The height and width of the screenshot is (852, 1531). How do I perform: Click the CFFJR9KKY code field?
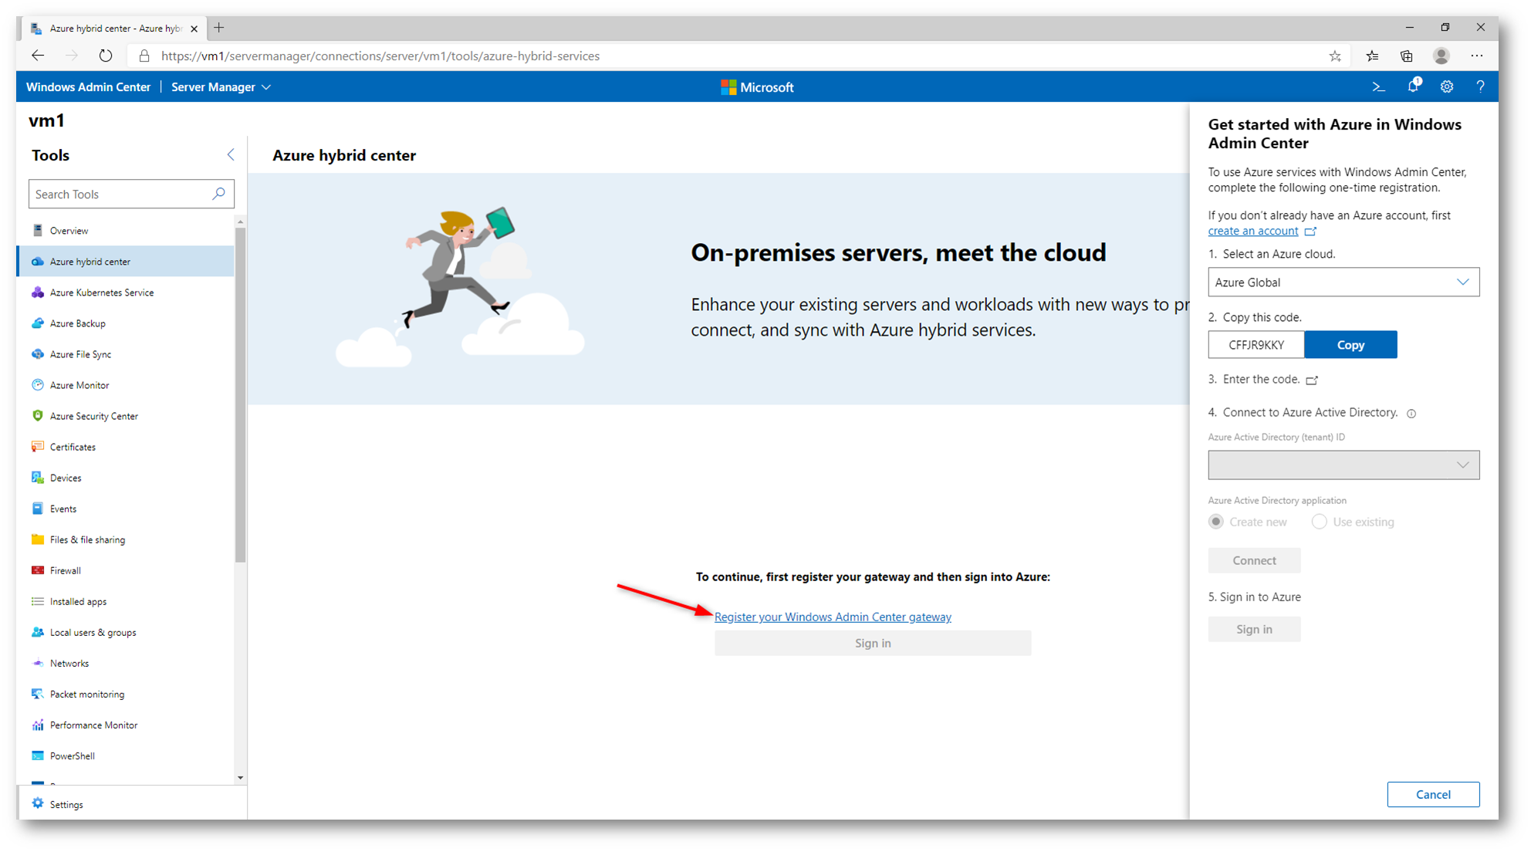1256,344
